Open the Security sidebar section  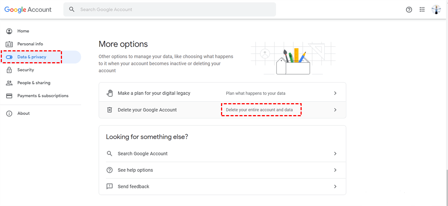25,70
